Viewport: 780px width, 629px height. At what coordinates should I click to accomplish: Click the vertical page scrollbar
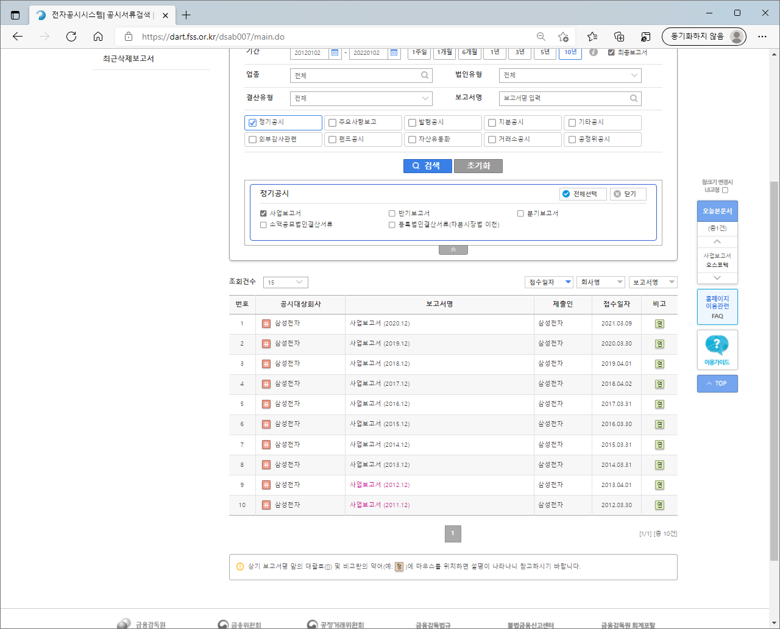(774, 370)
